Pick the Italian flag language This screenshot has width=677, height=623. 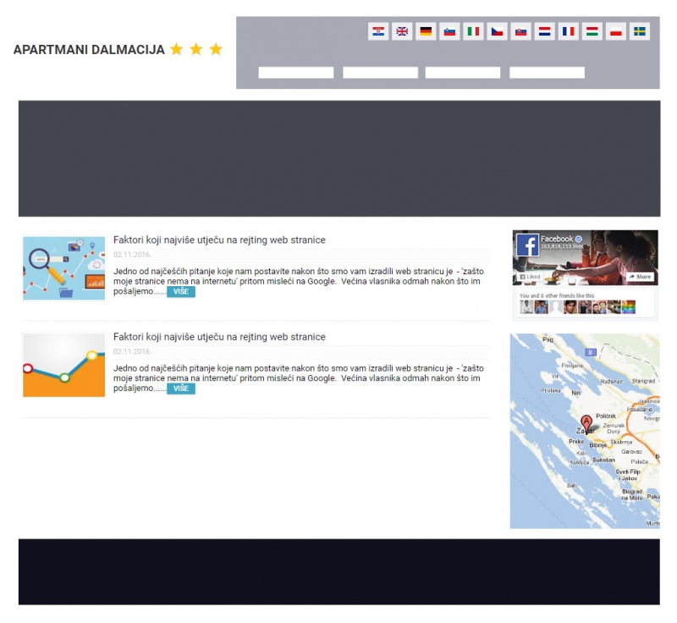click(x=473, y=32)
